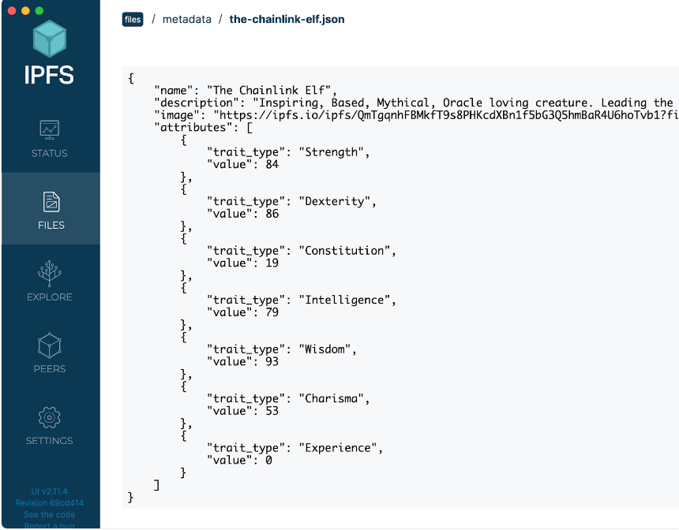Screen dimensions: 679x530
Task: Click the closing ] bracket of attributes
Action: [157, 485]
